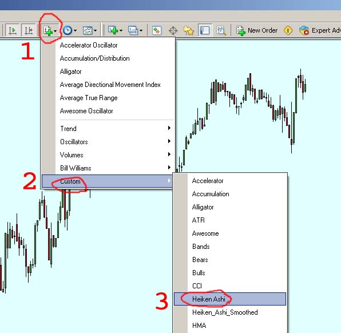The image size is (341, 333).
Task: Toggle the Terminal window button
Action: [205, 30]
